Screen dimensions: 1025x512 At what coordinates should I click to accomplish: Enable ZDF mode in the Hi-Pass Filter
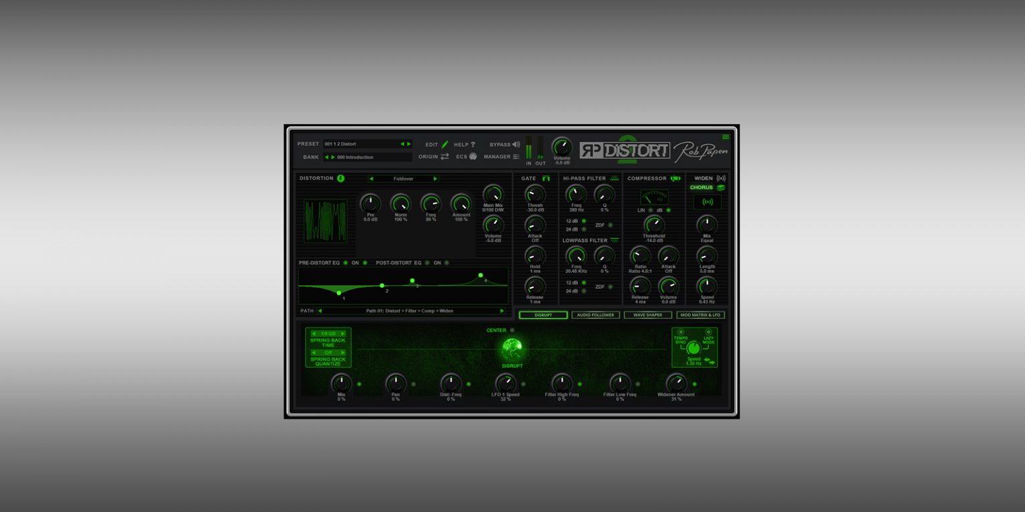(x=610, y=225)
